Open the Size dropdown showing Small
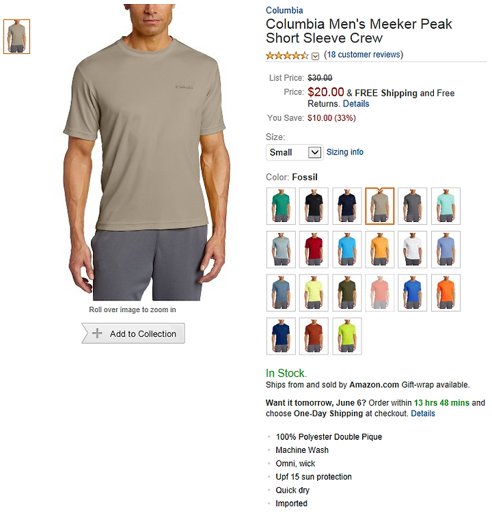The width and height of the screenshot is (492, 513). click(295, 152)
